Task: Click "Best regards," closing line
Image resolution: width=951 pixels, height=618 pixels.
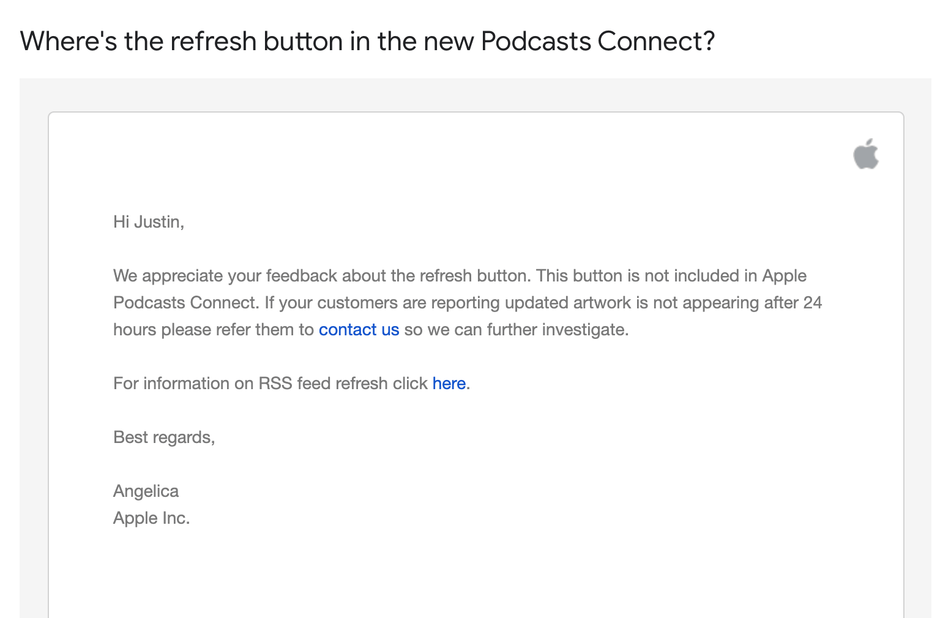Action: pos(164,437)
